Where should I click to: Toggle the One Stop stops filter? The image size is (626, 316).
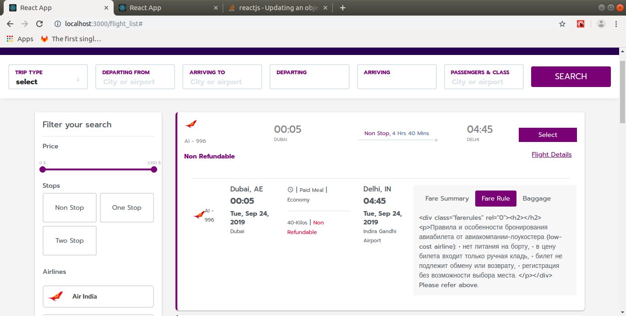point(127,207)
